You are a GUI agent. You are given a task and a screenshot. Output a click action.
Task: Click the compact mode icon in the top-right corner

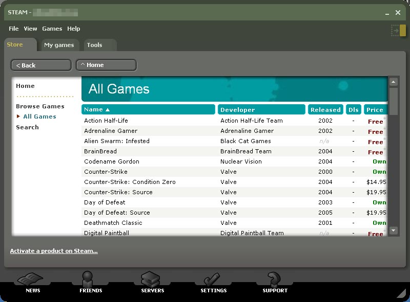tap(398, 31)
